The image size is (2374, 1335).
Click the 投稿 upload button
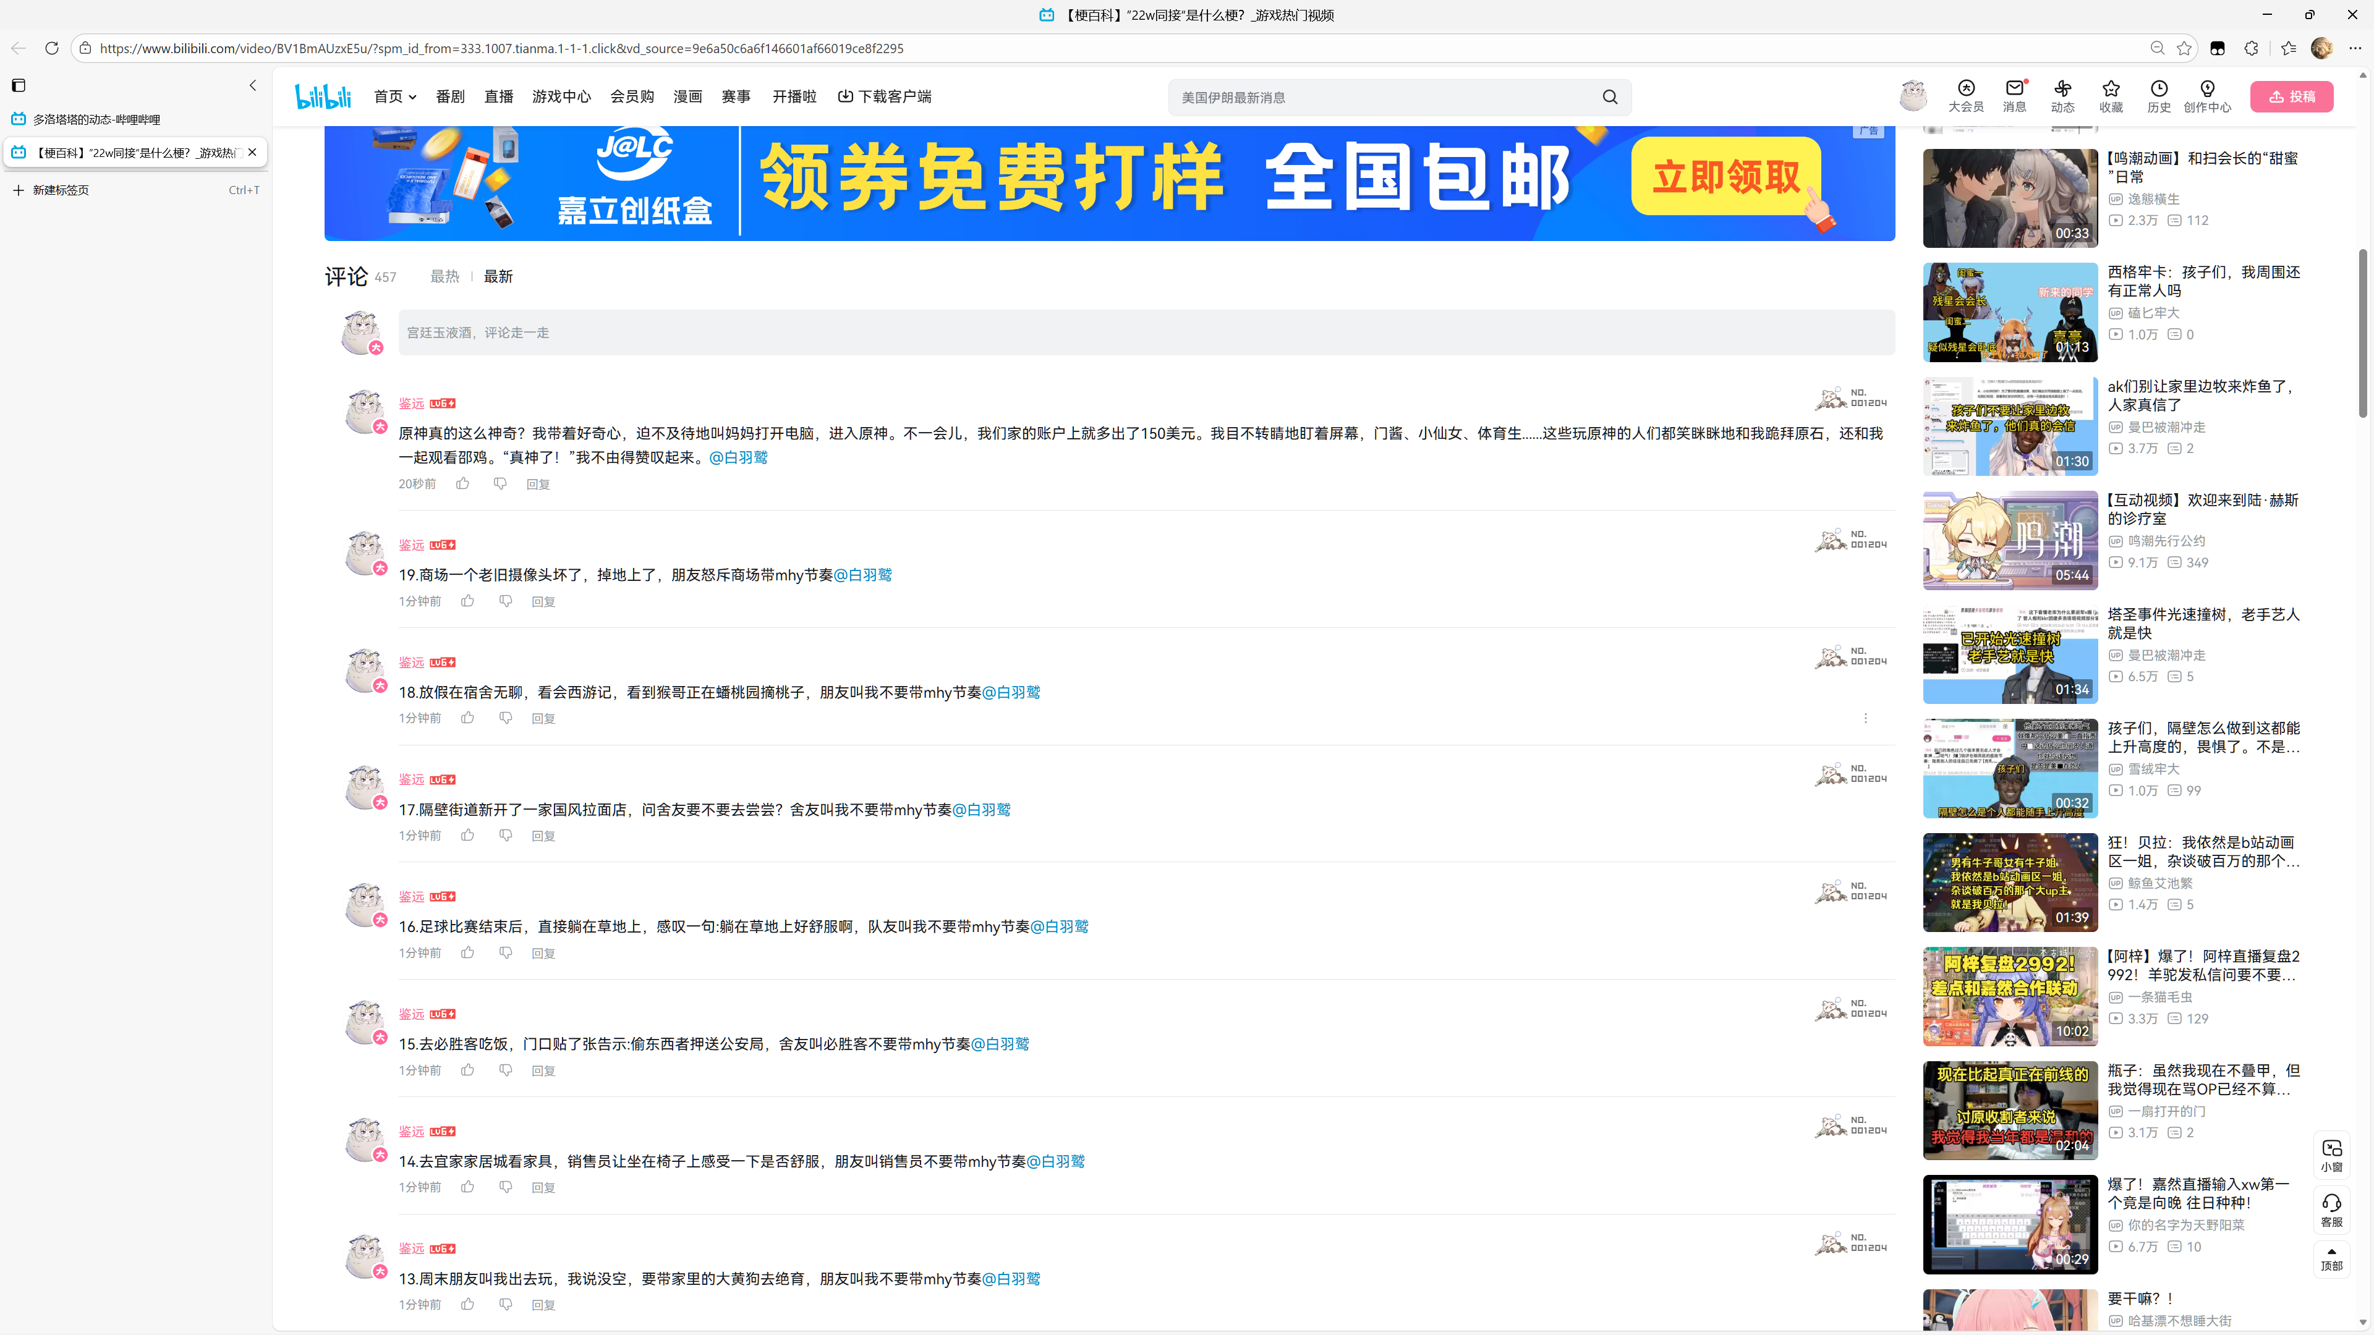tap(2291, 97)
